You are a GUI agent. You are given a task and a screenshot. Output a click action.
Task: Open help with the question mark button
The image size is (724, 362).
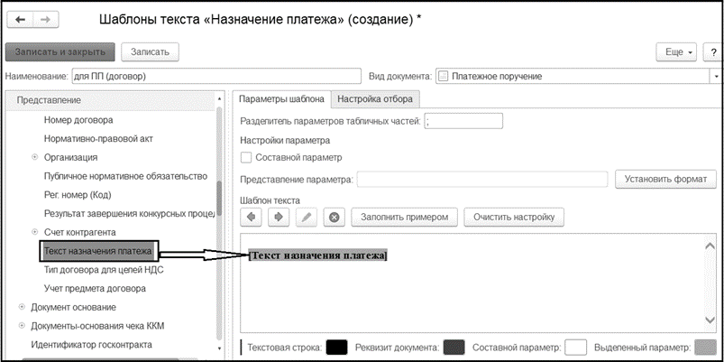[713, 52]
